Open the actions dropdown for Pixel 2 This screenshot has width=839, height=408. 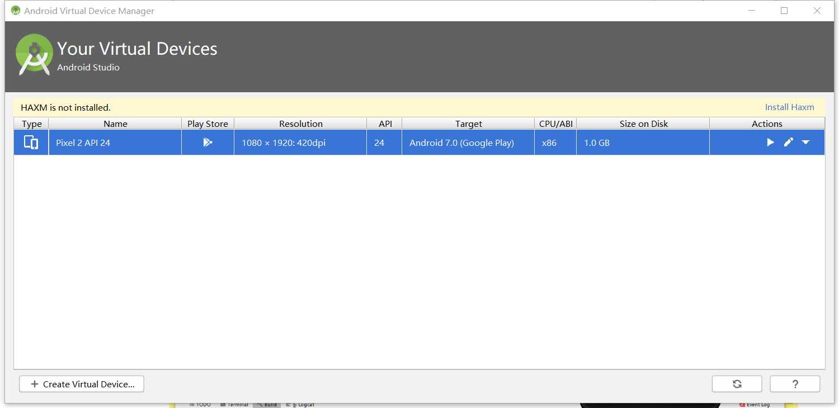[x=805, y=143]
